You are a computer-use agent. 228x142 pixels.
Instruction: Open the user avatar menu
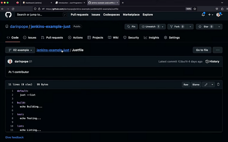219,15
